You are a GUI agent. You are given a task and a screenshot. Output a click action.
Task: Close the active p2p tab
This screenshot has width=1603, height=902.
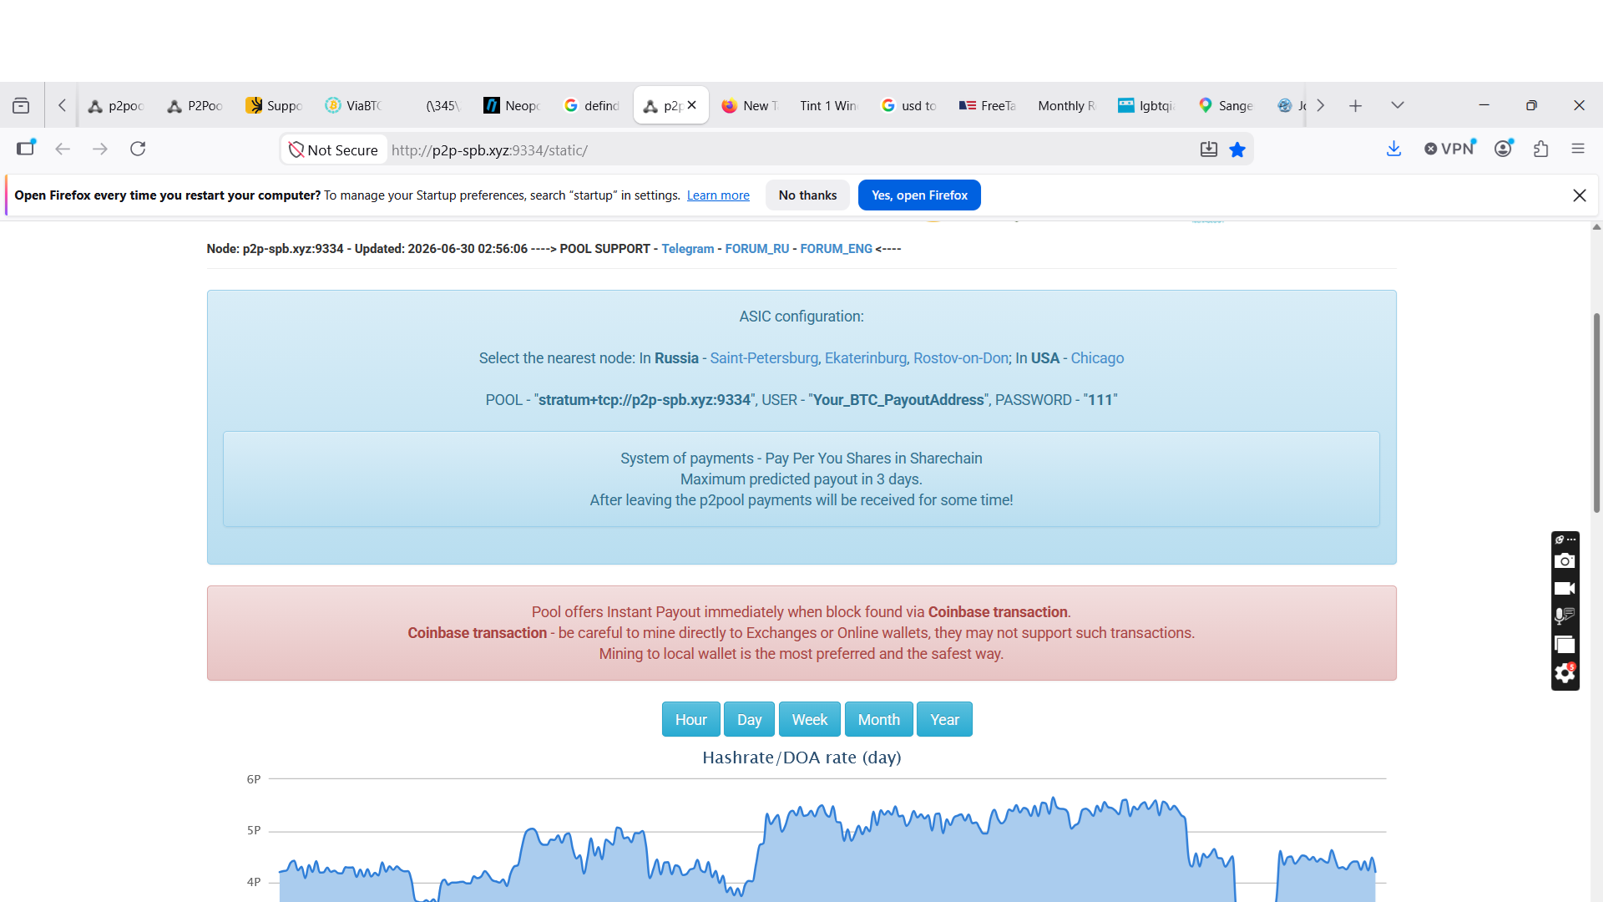tap(691, 105)
